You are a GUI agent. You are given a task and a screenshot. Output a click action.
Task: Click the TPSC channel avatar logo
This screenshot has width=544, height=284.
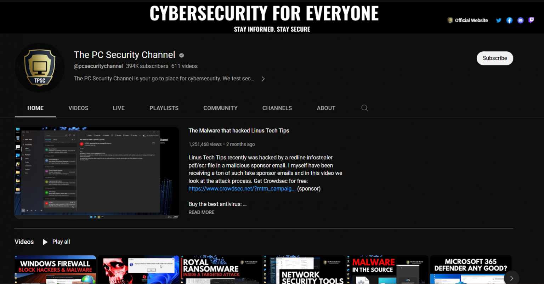tap(40, 67)
